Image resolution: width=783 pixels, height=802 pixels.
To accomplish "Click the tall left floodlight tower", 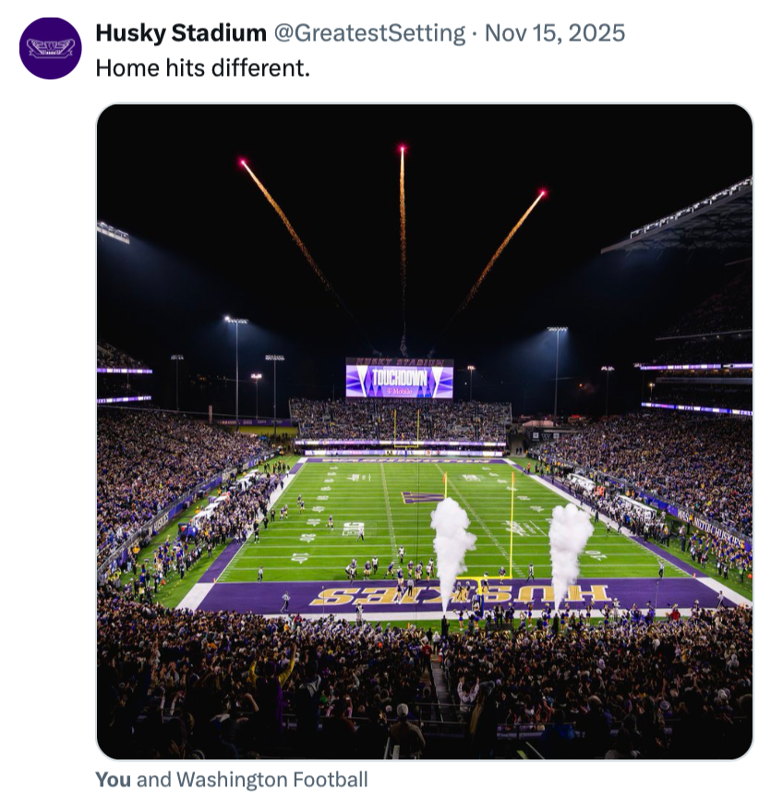I will click(x=236, y=365).
